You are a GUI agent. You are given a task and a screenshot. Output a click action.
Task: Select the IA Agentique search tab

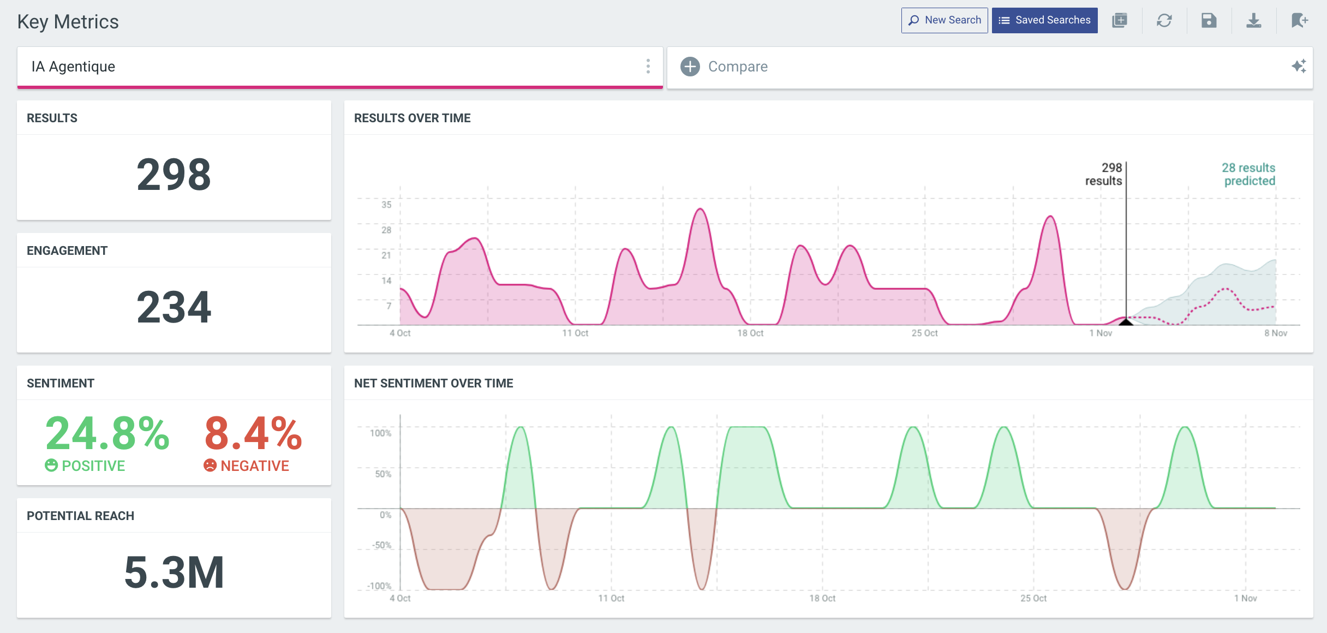click(x=74, y=67)
